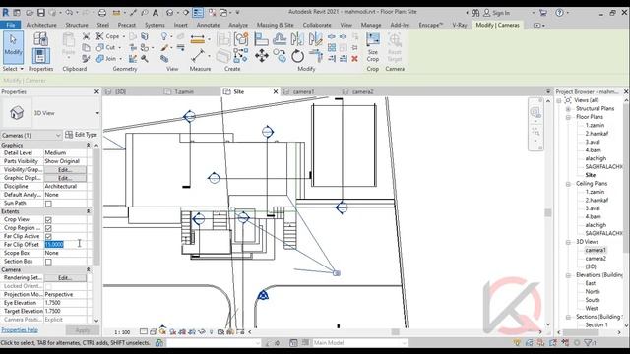Select the Rotate tool
The width and height of the screenshot is (630, 354).
[297, 56]
